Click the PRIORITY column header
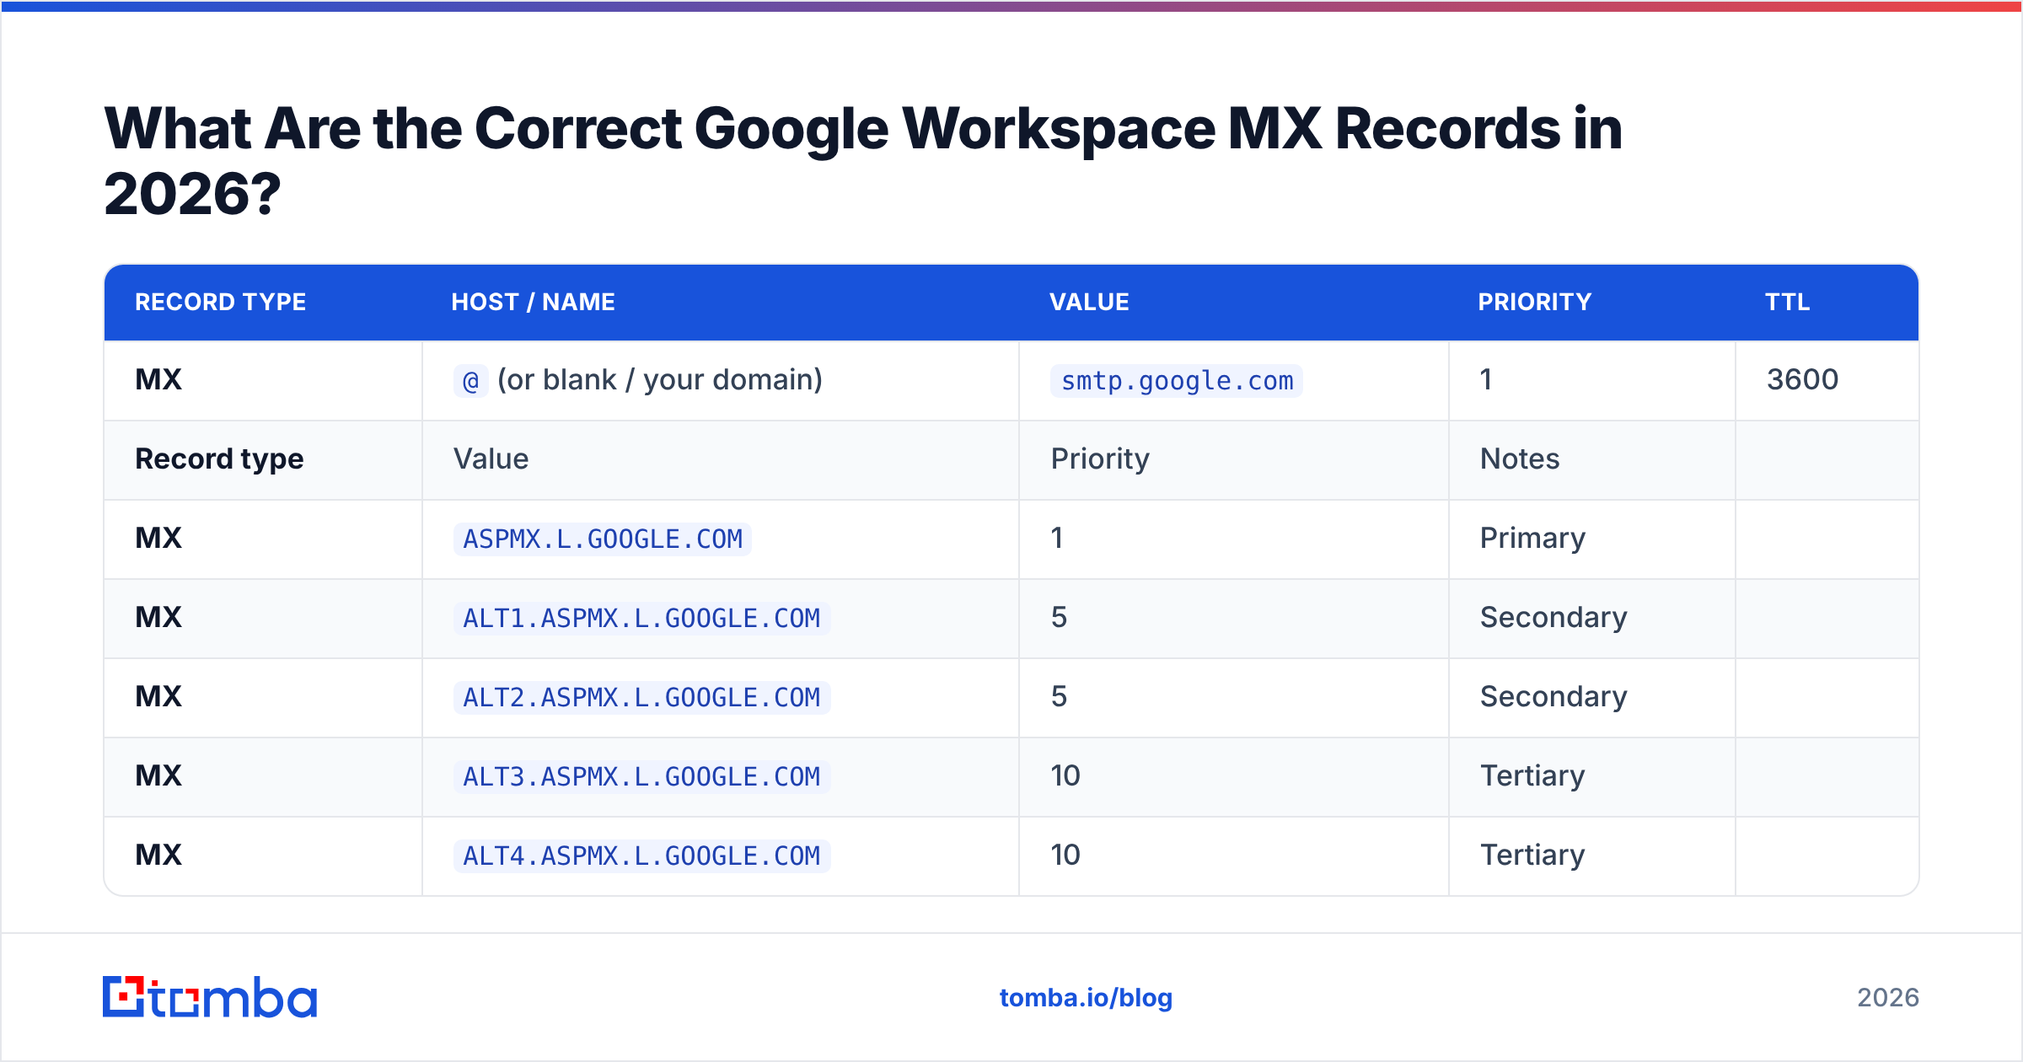 (1535, 302)
